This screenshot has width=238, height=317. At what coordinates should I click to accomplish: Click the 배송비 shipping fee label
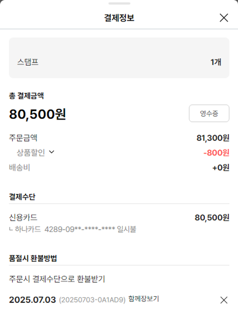coord(20,168)
